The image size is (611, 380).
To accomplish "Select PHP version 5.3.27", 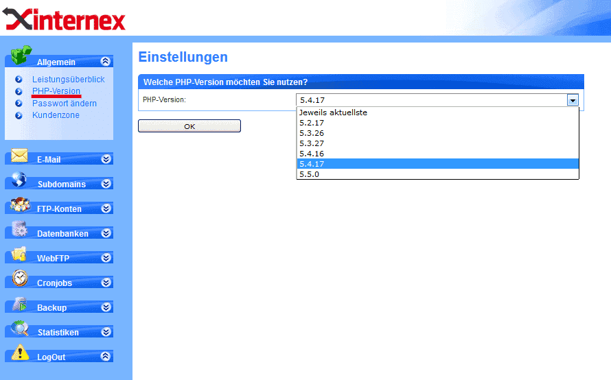I will (x=312, y=143).
